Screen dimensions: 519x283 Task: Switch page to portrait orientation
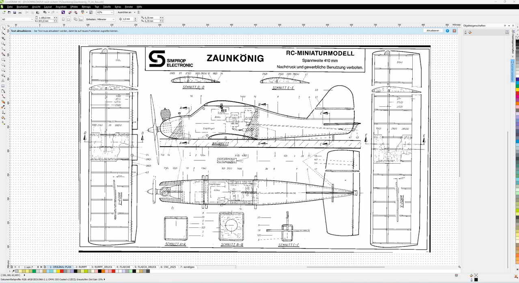[63, 19]
